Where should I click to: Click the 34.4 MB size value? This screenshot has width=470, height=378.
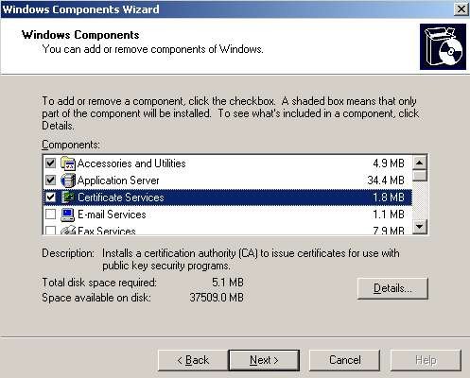click(x=386, y=180)
